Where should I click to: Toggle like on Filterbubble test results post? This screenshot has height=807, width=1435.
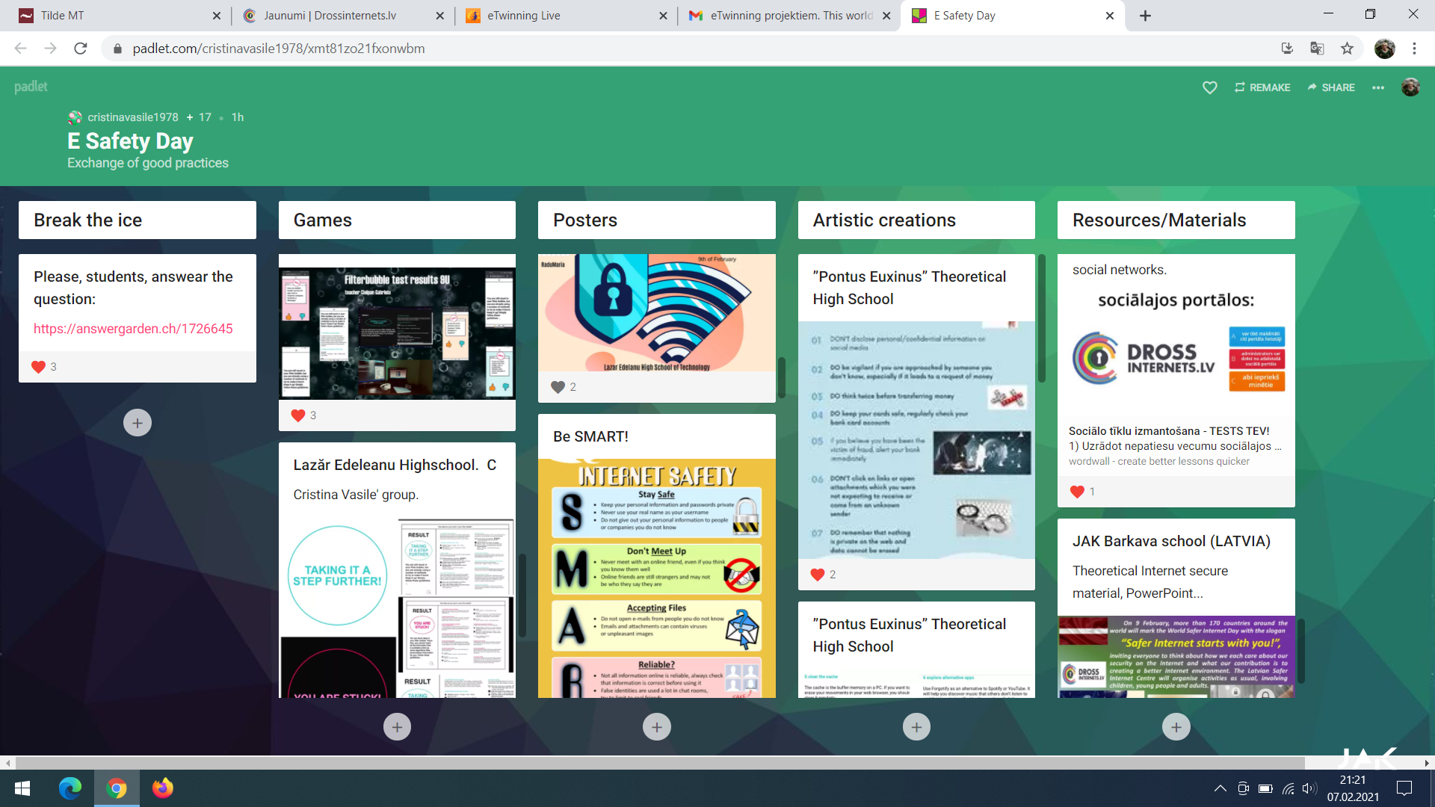[298, 415]
